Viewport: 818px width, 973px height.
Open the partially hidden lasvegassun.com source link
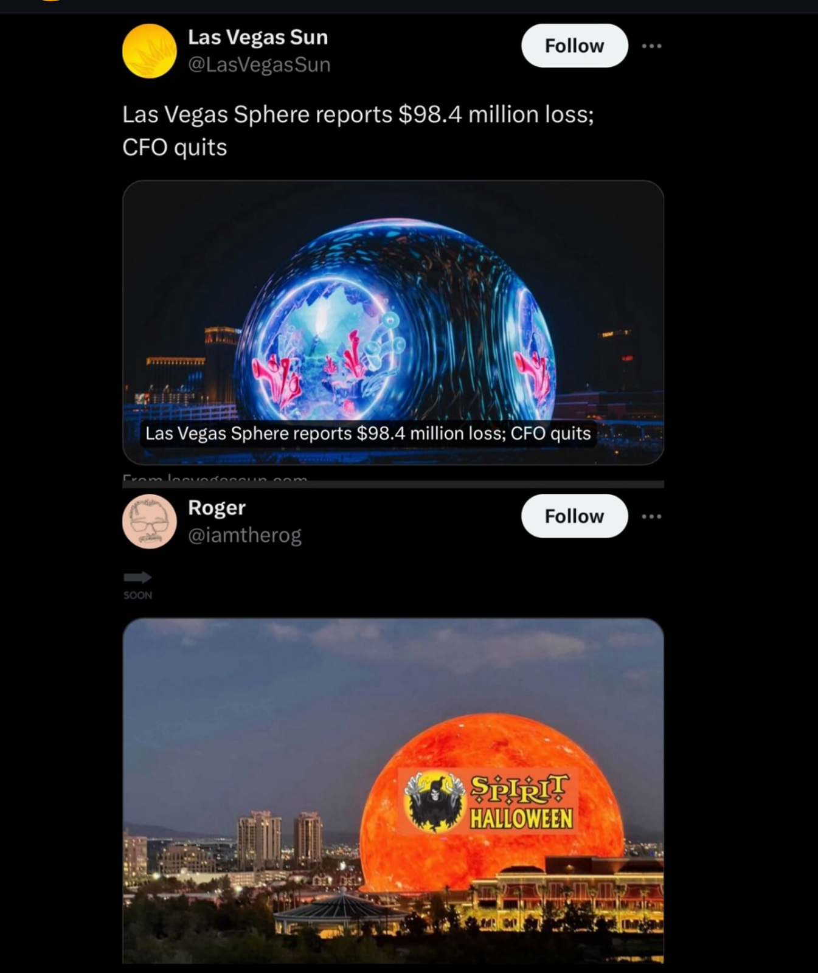[x=215, y=479]
